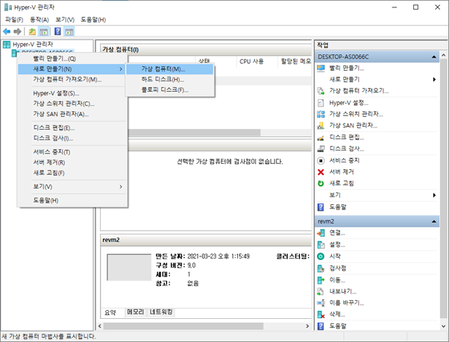Choose 서비스 중지(T) in context menu

[72, 152]
